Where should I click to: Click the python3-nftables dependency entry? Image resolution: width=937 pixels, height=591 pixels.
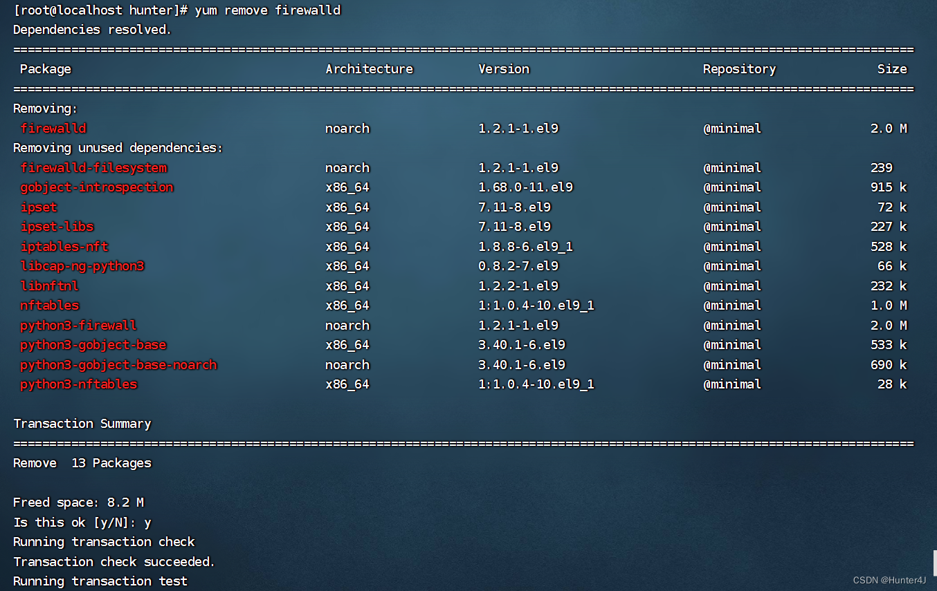click(79, 384)
